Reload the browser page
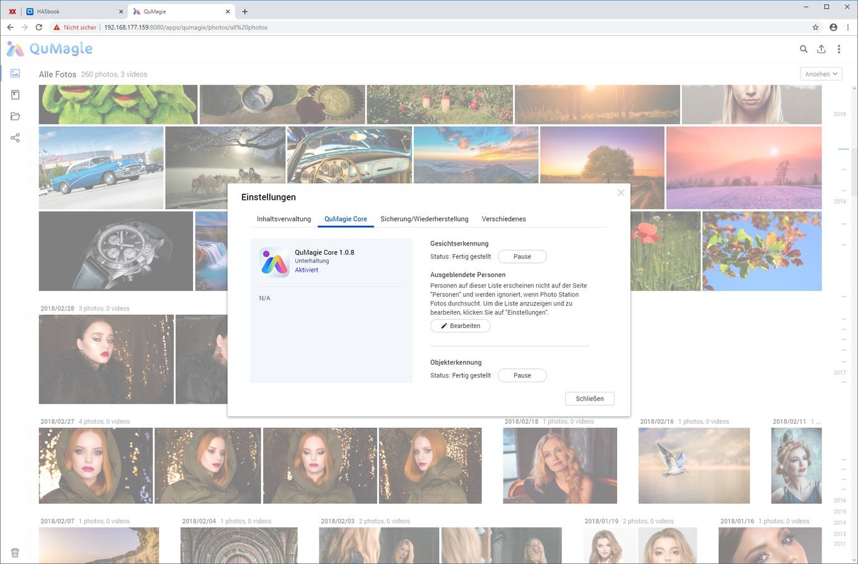The width and height of the screenshot is (858, 564). [x=39, y=27]
